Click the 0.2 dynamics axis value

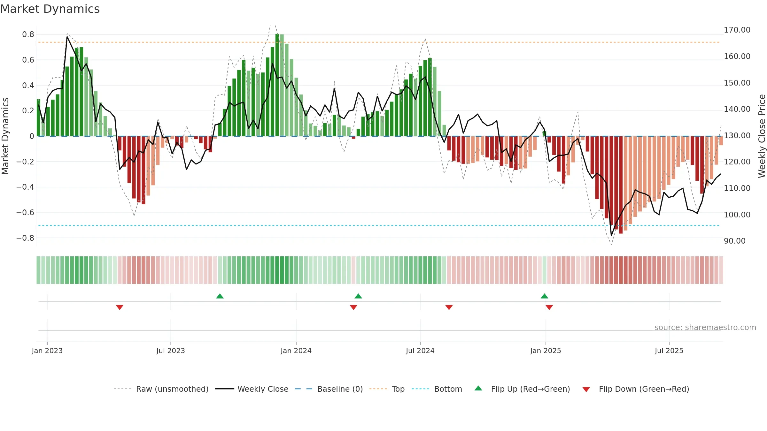[x=28, y=111]
